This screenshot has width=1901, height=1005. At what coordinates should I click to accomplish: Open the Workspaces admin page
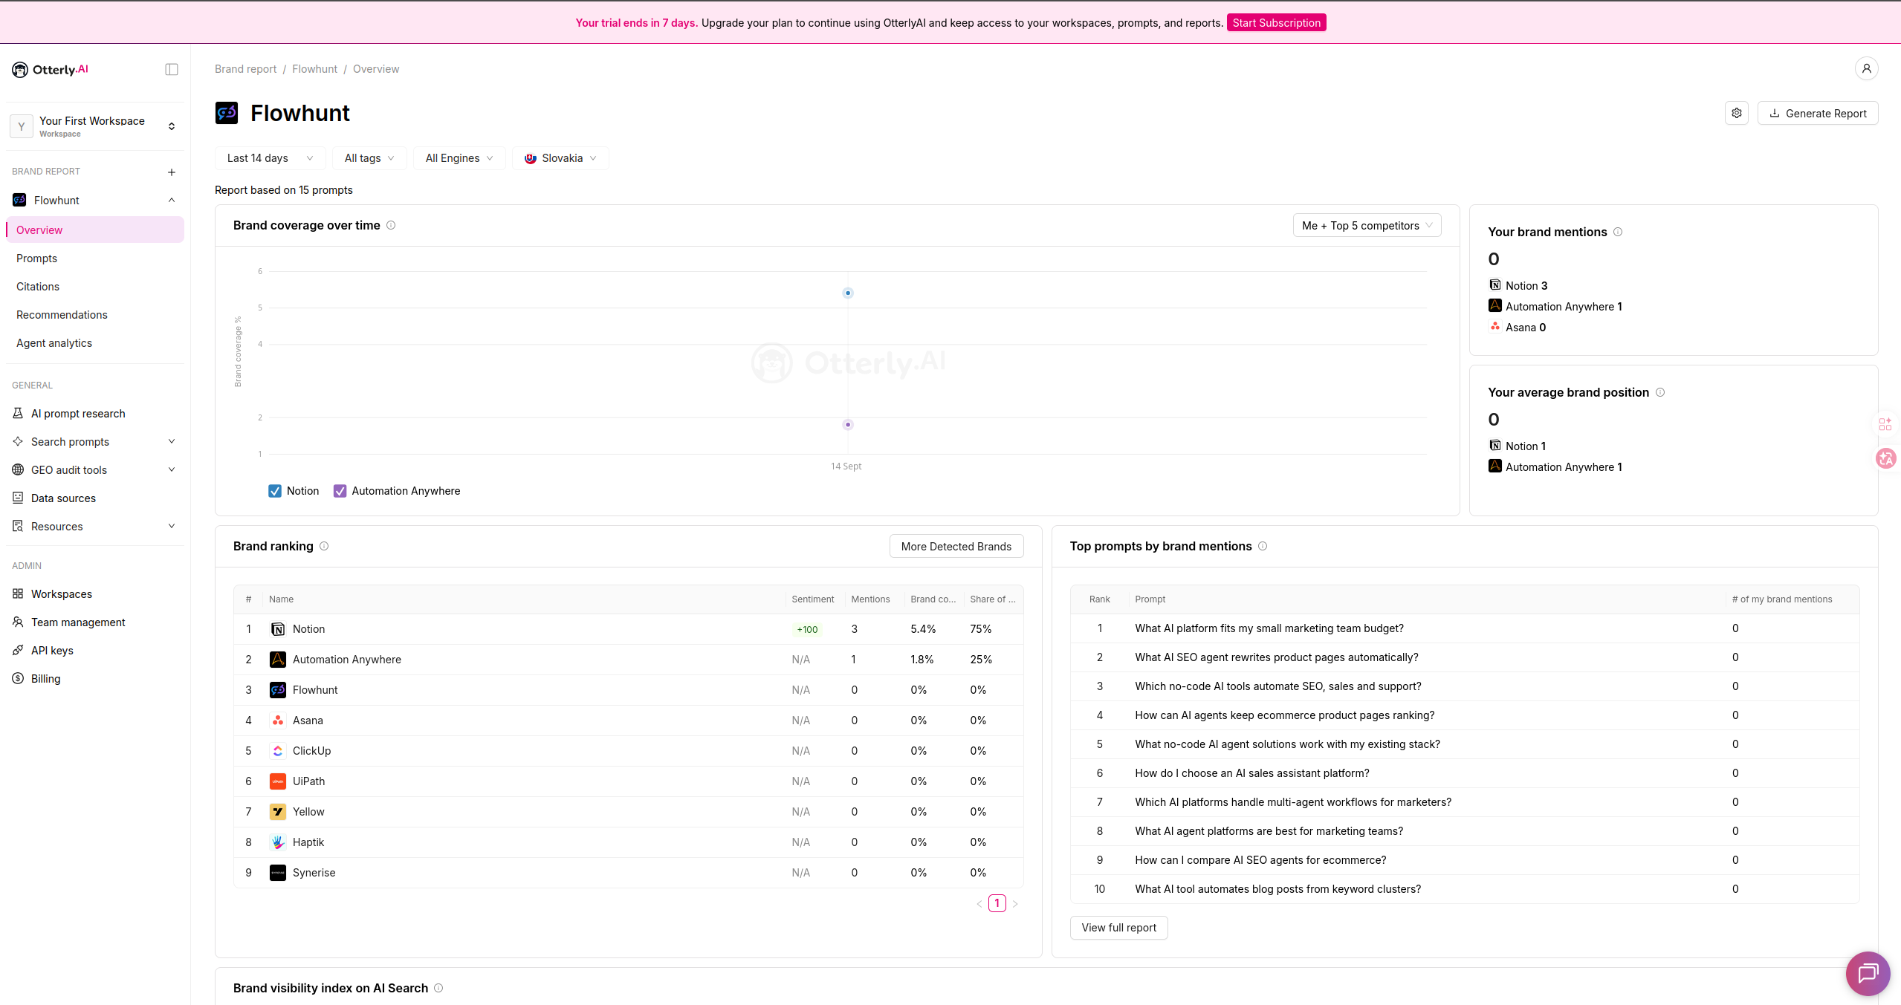coord(95,594)
